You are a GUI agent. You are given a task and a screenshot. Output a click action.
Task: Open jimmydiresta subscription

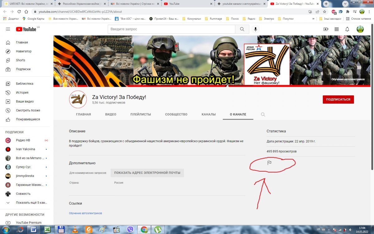coord(25,176)
